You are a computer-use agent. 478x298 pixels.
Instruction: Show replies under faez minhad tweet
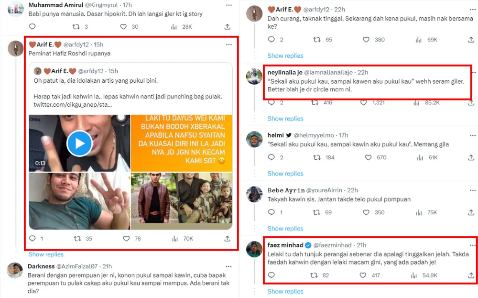point(285,291)
